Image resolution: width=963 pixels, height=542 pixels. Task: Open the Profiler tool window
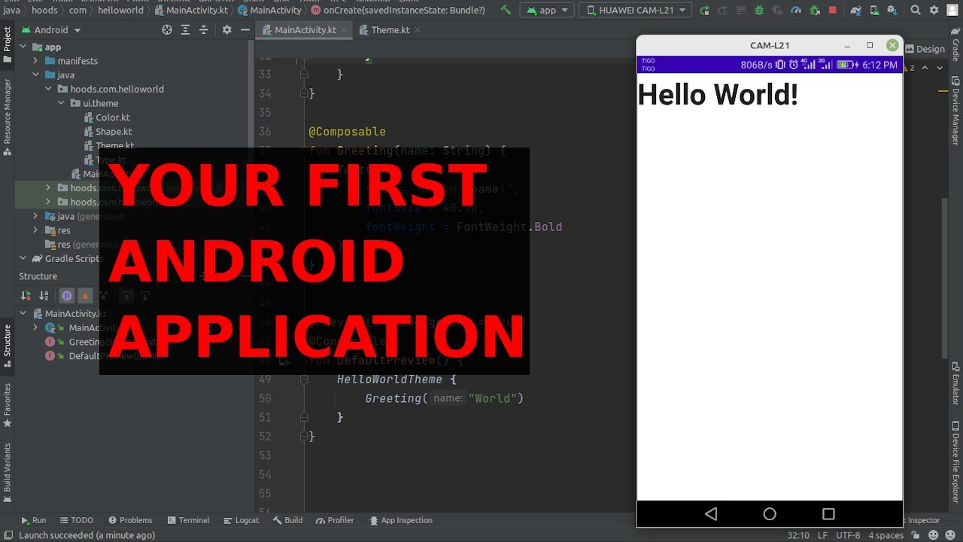point(336,520)
